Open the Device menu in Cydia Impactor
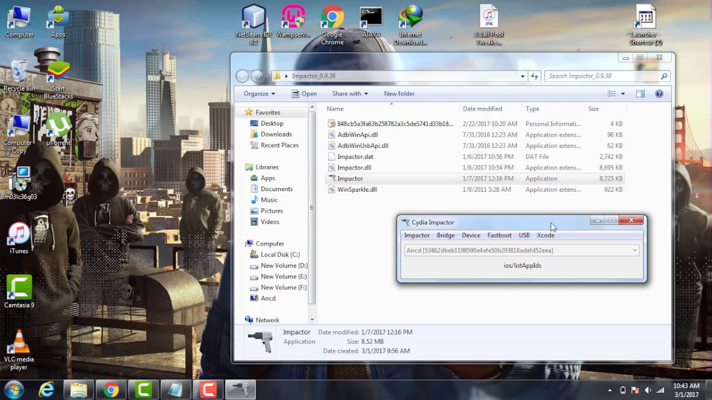Viewport: 712px width, 400px height. coord(471,236)
